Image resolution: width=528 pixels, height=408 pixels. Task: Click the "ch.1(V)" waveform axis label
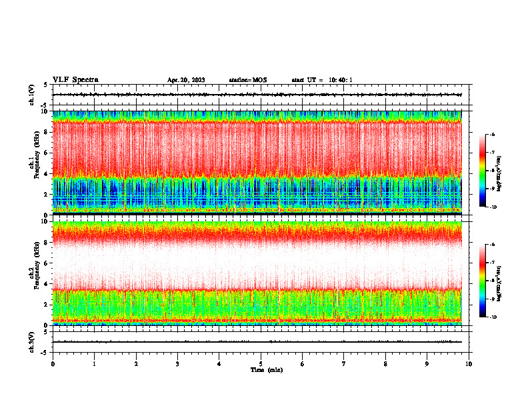[32, 95]
